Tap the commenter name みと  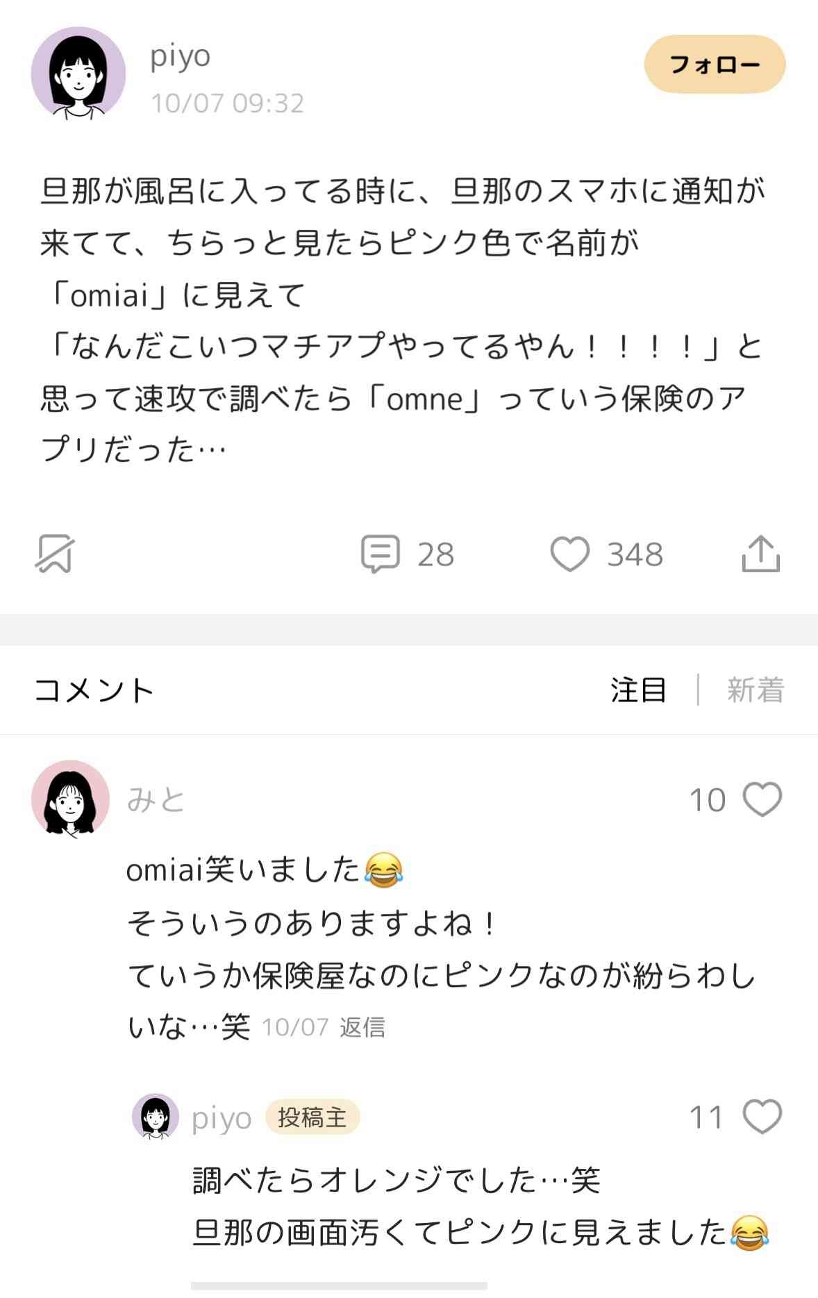156,799
